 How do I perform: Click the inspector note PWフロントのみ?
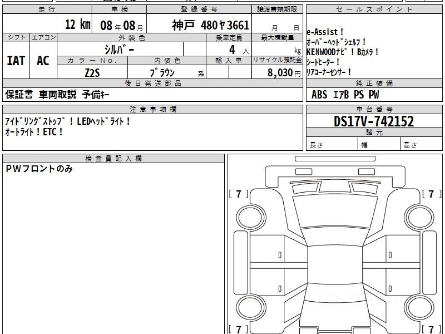[x=40, y=169]
